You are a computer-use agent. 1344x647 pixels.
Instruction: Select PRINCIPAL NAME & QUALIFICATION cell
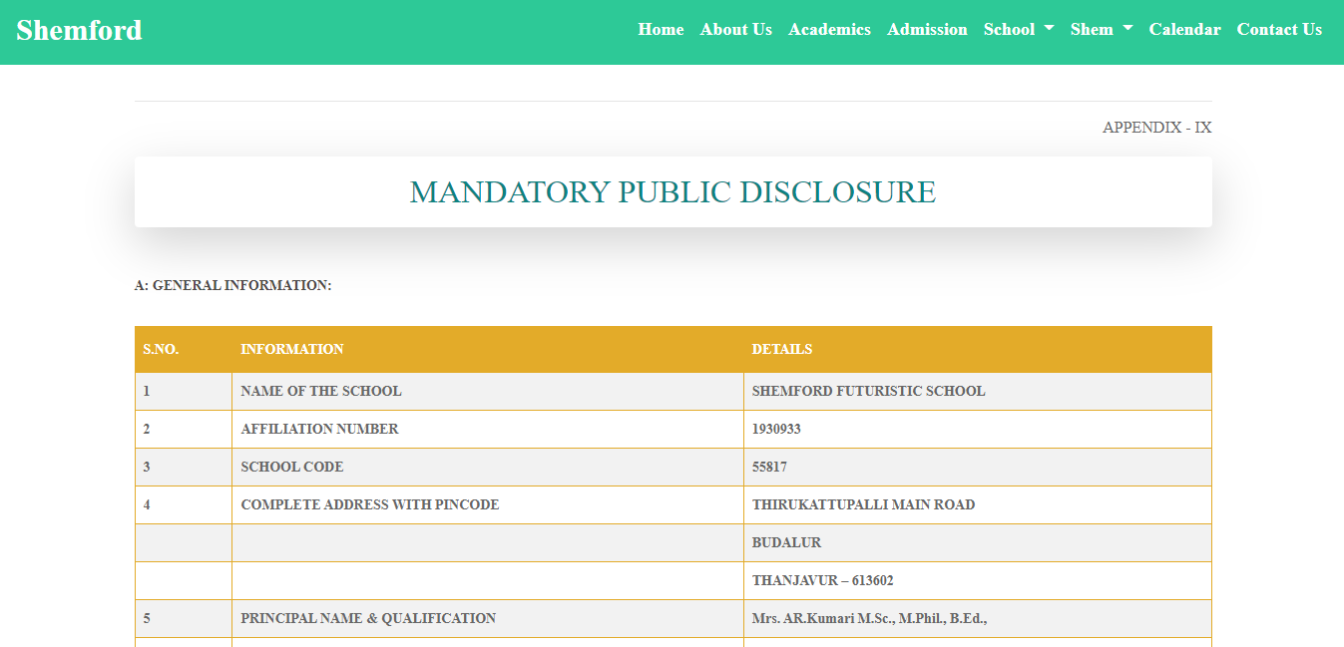click(488, 618)
